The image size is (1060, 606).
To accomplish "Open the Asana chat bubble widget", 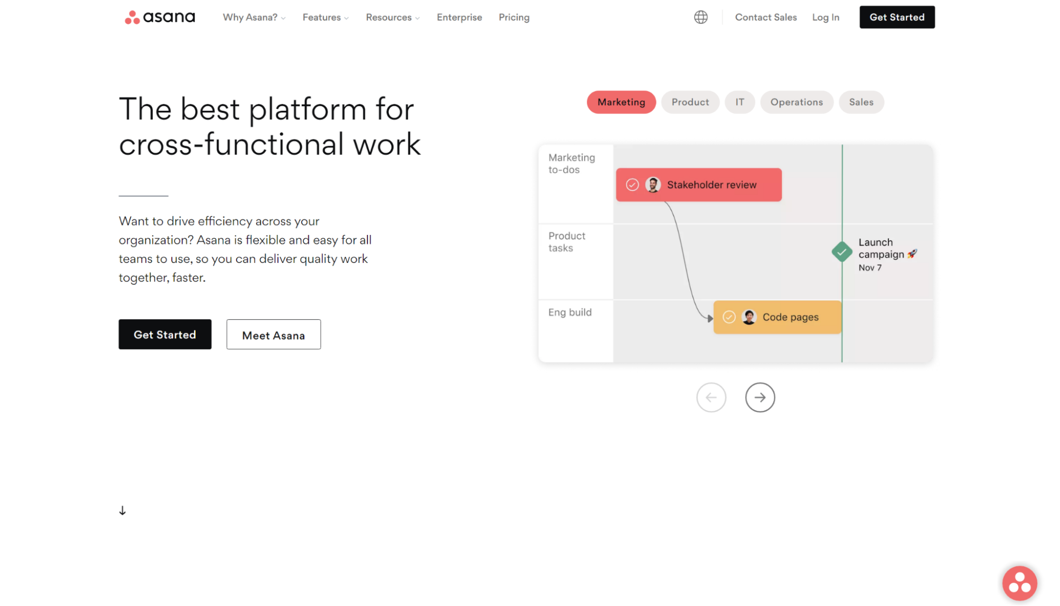I will [1019, 583].
